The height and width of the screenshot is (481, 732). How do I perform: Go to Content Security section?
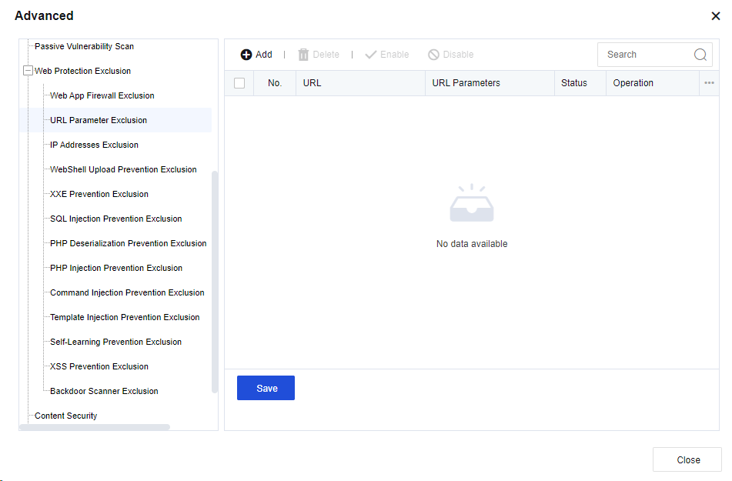[65, 416]
